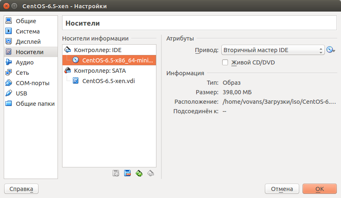
Task: Open the USB settings category
Action: (x=31, y=93)
